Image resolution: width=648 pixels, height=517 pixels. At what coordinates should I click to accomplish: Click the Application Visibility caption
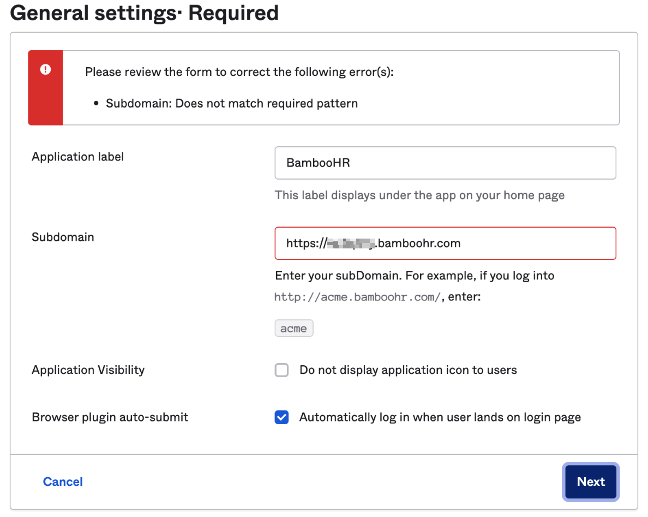point(88,370)
